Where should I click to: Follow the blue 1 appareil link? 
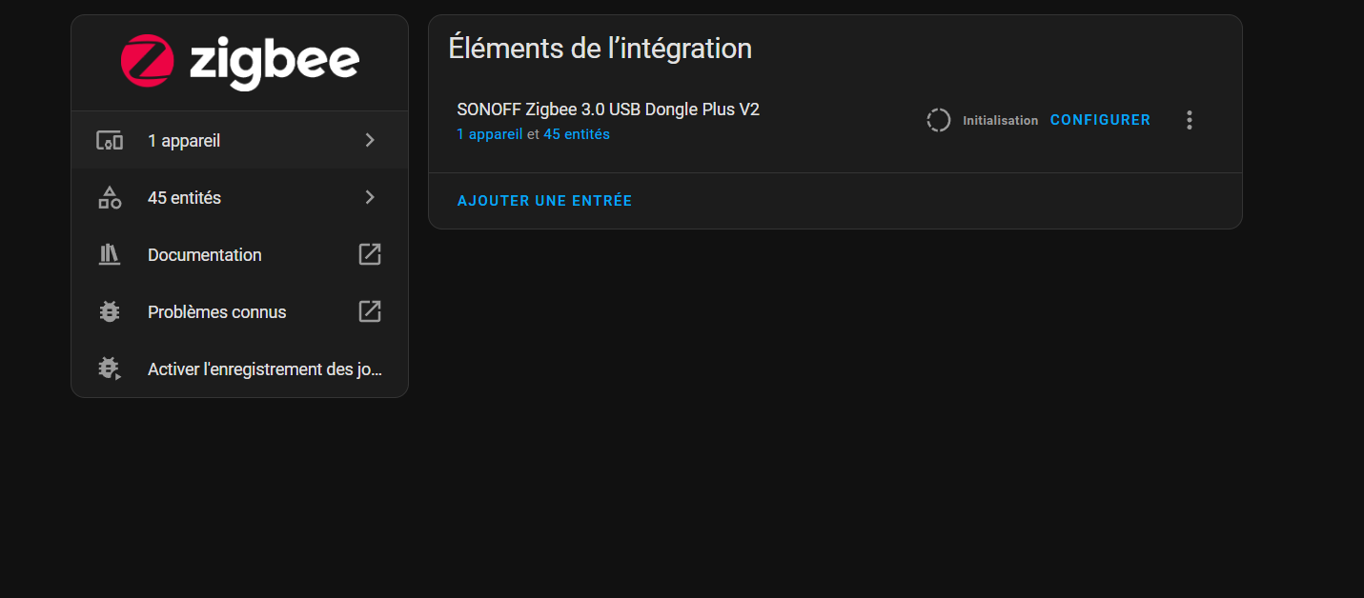pyautogui.click(x=490, y=134)
